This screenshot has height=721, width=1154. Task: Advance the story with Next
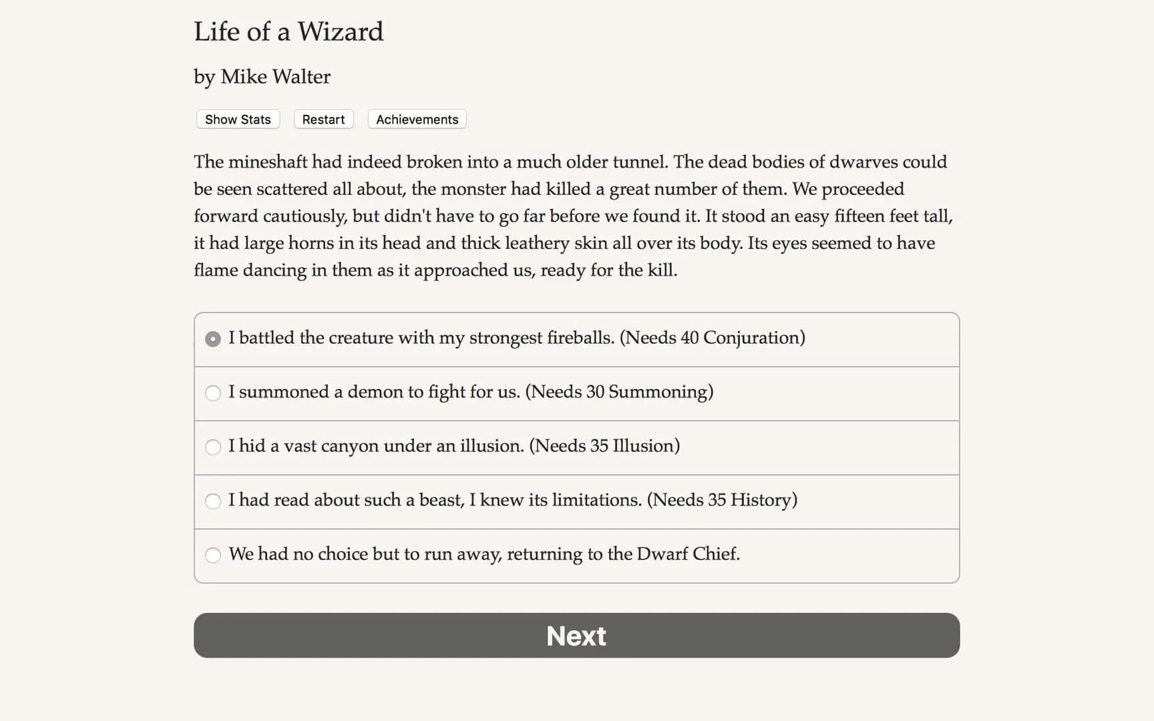(576, 636)
